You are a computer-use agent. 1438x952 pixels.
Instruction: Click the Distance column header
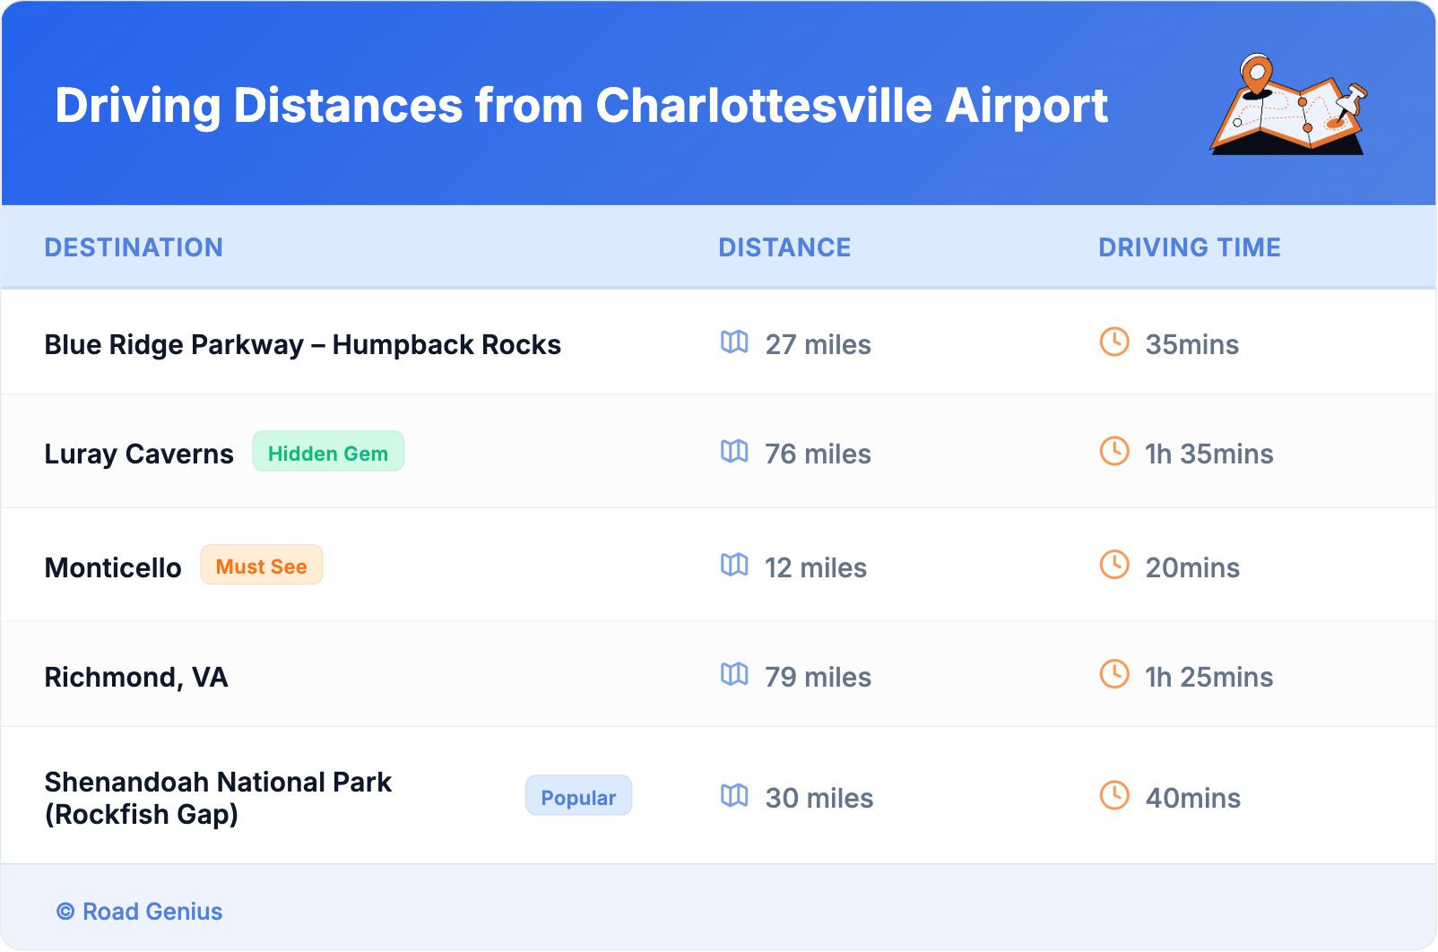[x=784, y=247]
